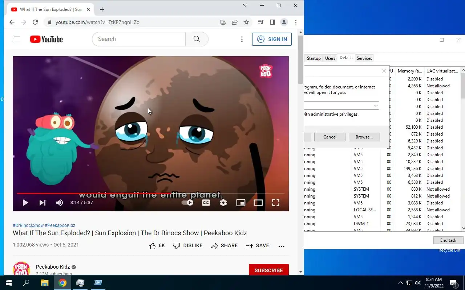Open taskbar search
The width and height of the screenshot is (465, 290).
click(x=26, y=283)
